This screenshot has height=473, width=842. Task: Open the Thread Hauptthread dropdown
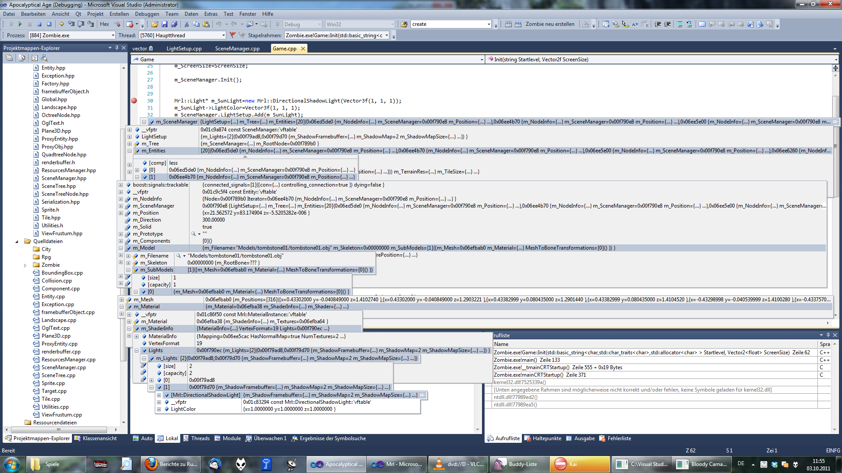click(x=223, y=35)
